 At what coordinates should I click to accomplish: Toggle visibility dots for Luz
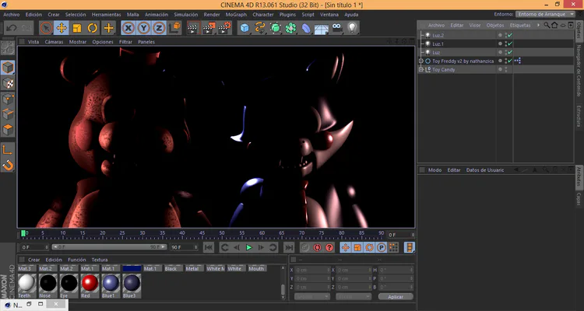tap(506, 52)
